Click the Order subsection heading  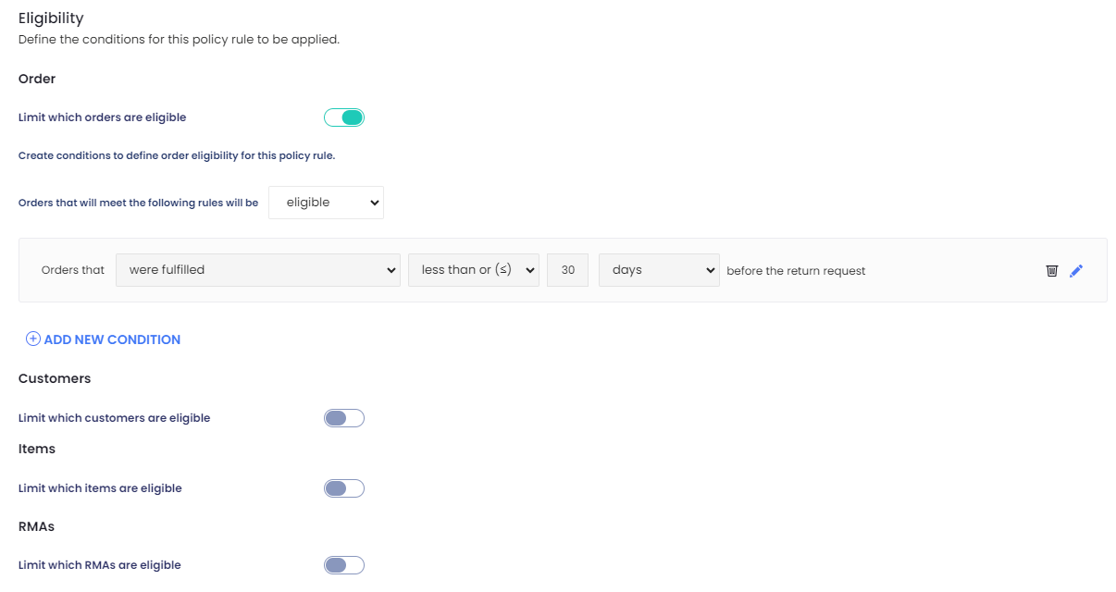[37, 79]
